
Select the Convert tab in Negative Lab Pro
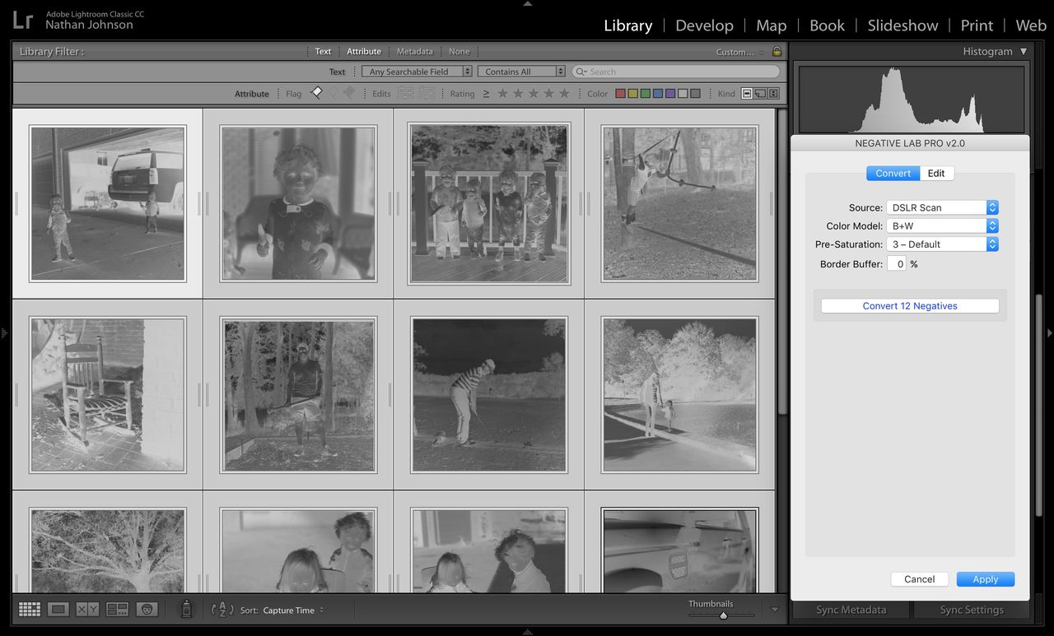tap(893, 173)
